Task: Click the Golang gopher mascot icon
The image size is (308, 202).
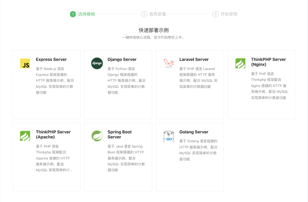Action: pos(169,137)
